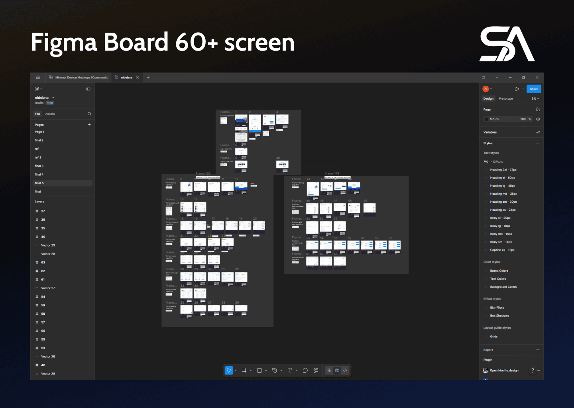This screenshot has width=574, height=408.
Task: Open the help question mark icon
Action: 532,371
